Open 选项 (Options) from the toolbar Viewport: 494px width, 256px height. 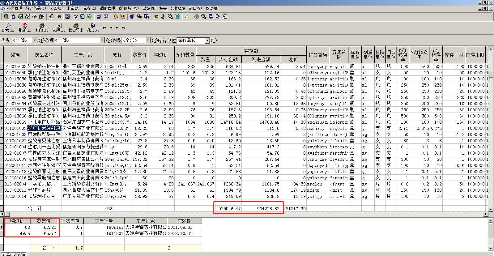click(58, 26)
